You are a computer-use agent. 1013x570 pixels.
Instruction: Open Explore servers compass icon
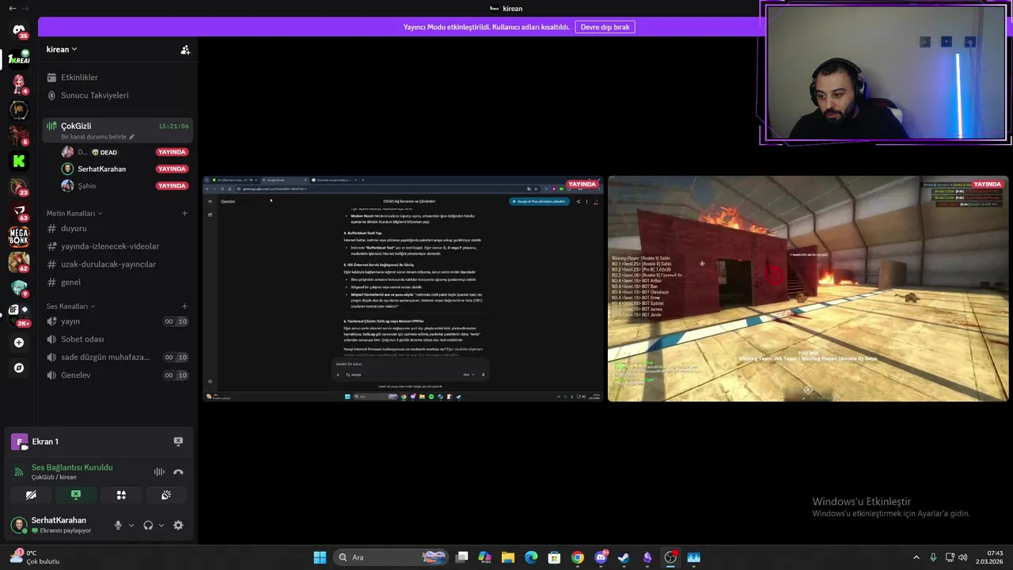pos(19,368)
